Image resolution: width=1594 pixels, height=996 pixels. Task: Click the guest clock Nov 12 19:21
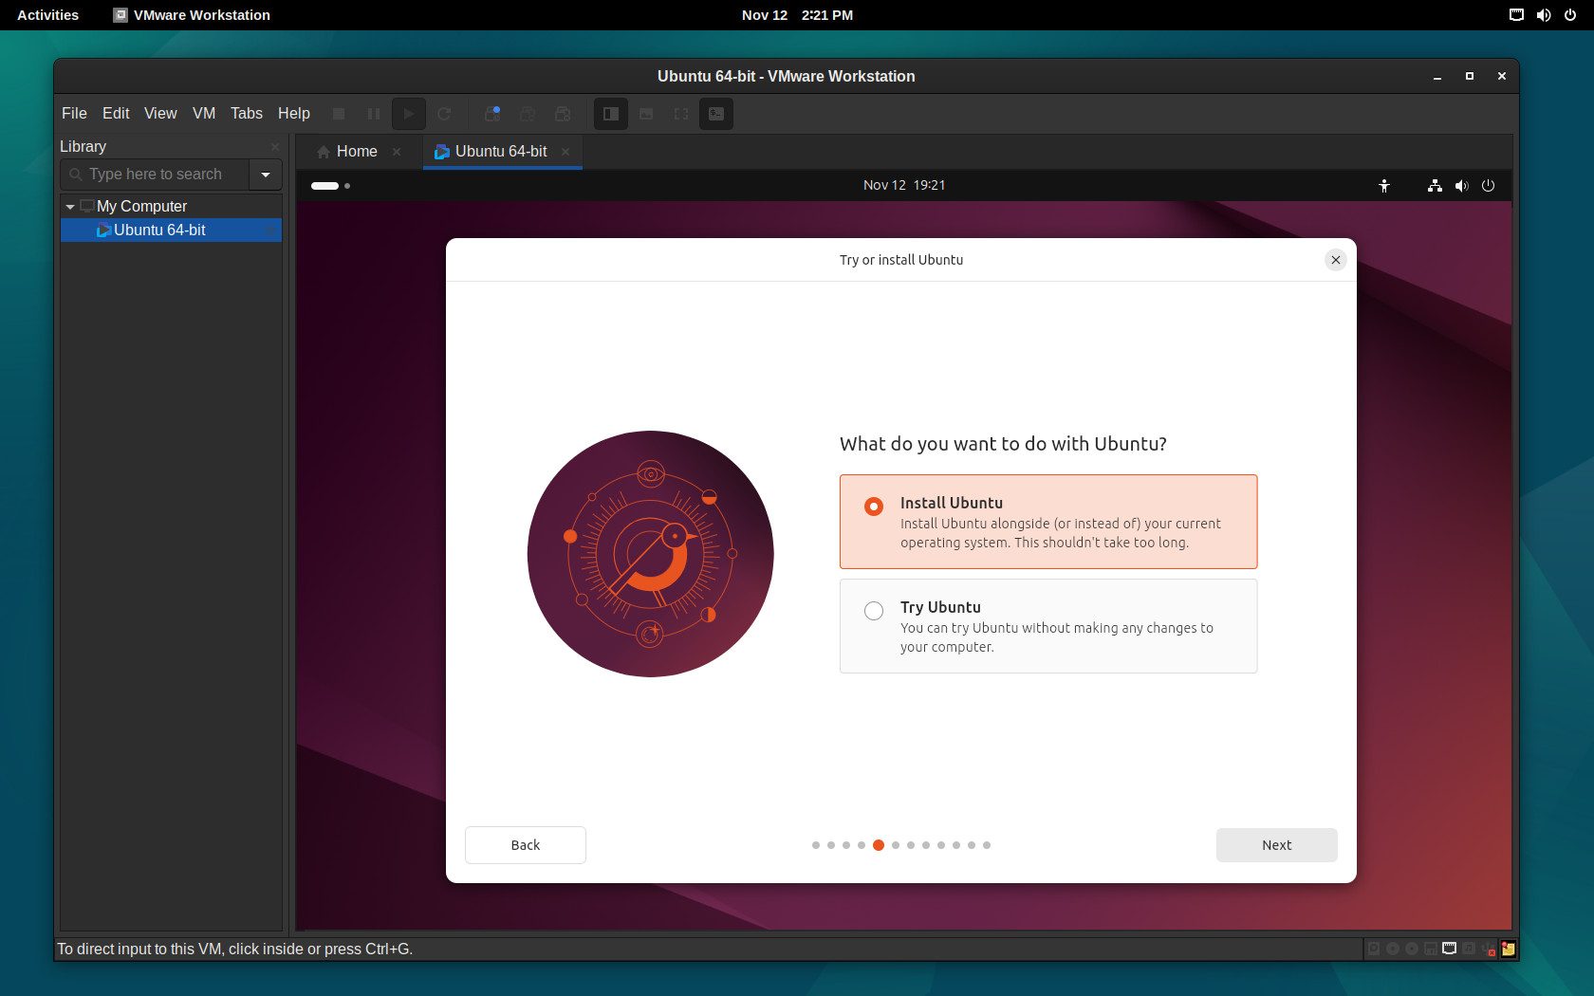pos(904,186)
